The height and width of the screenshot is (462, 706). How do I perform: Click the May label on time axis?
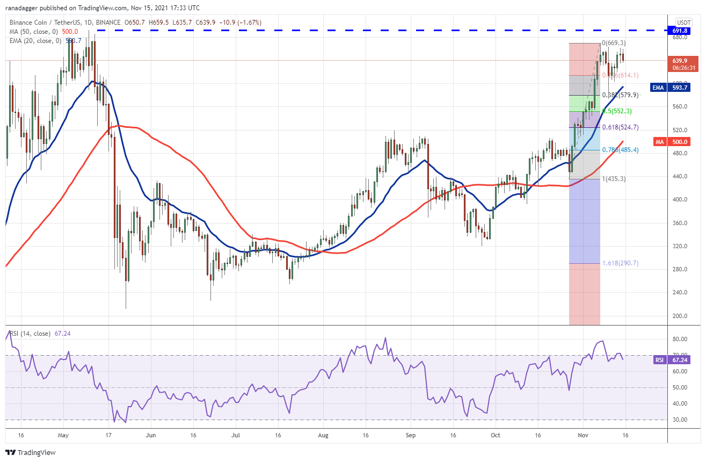click(63, 435)
